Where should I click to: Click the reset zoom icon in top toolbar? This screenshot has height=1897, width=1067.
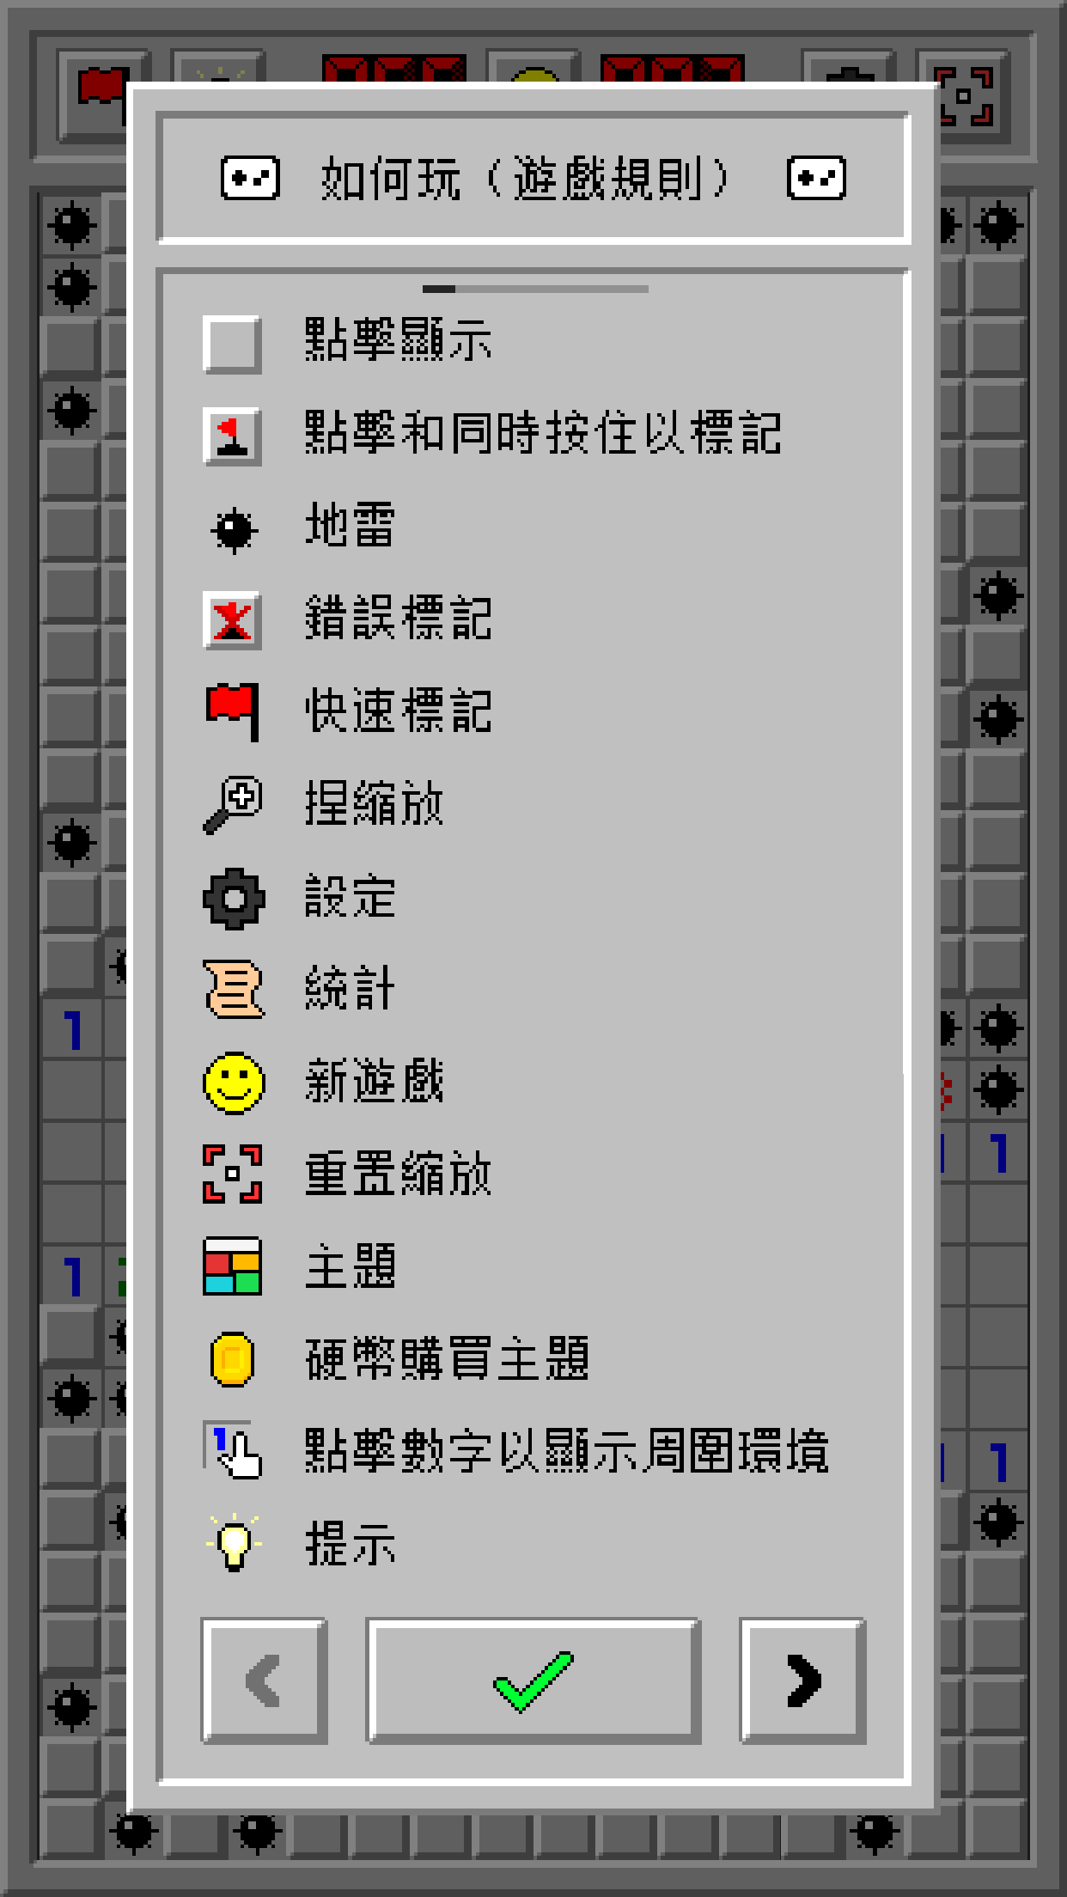964,96
